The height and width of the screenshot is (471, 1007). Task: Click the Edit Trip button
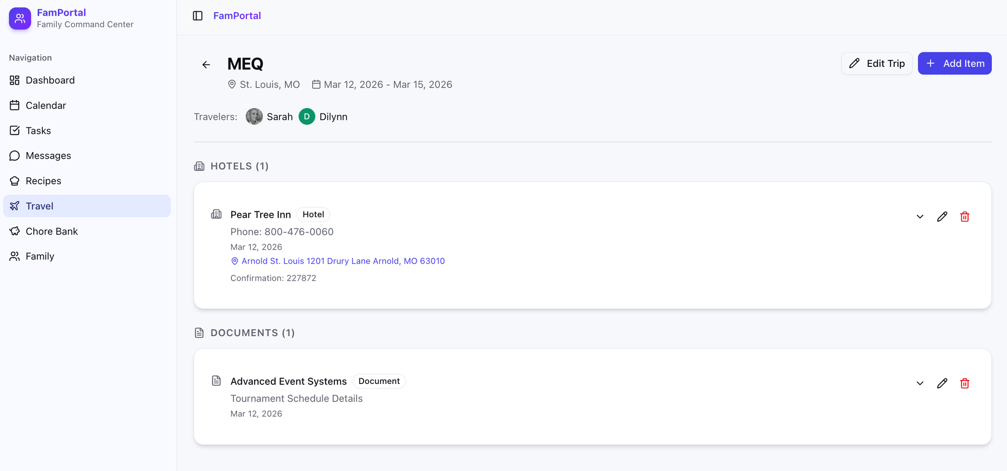877,63
